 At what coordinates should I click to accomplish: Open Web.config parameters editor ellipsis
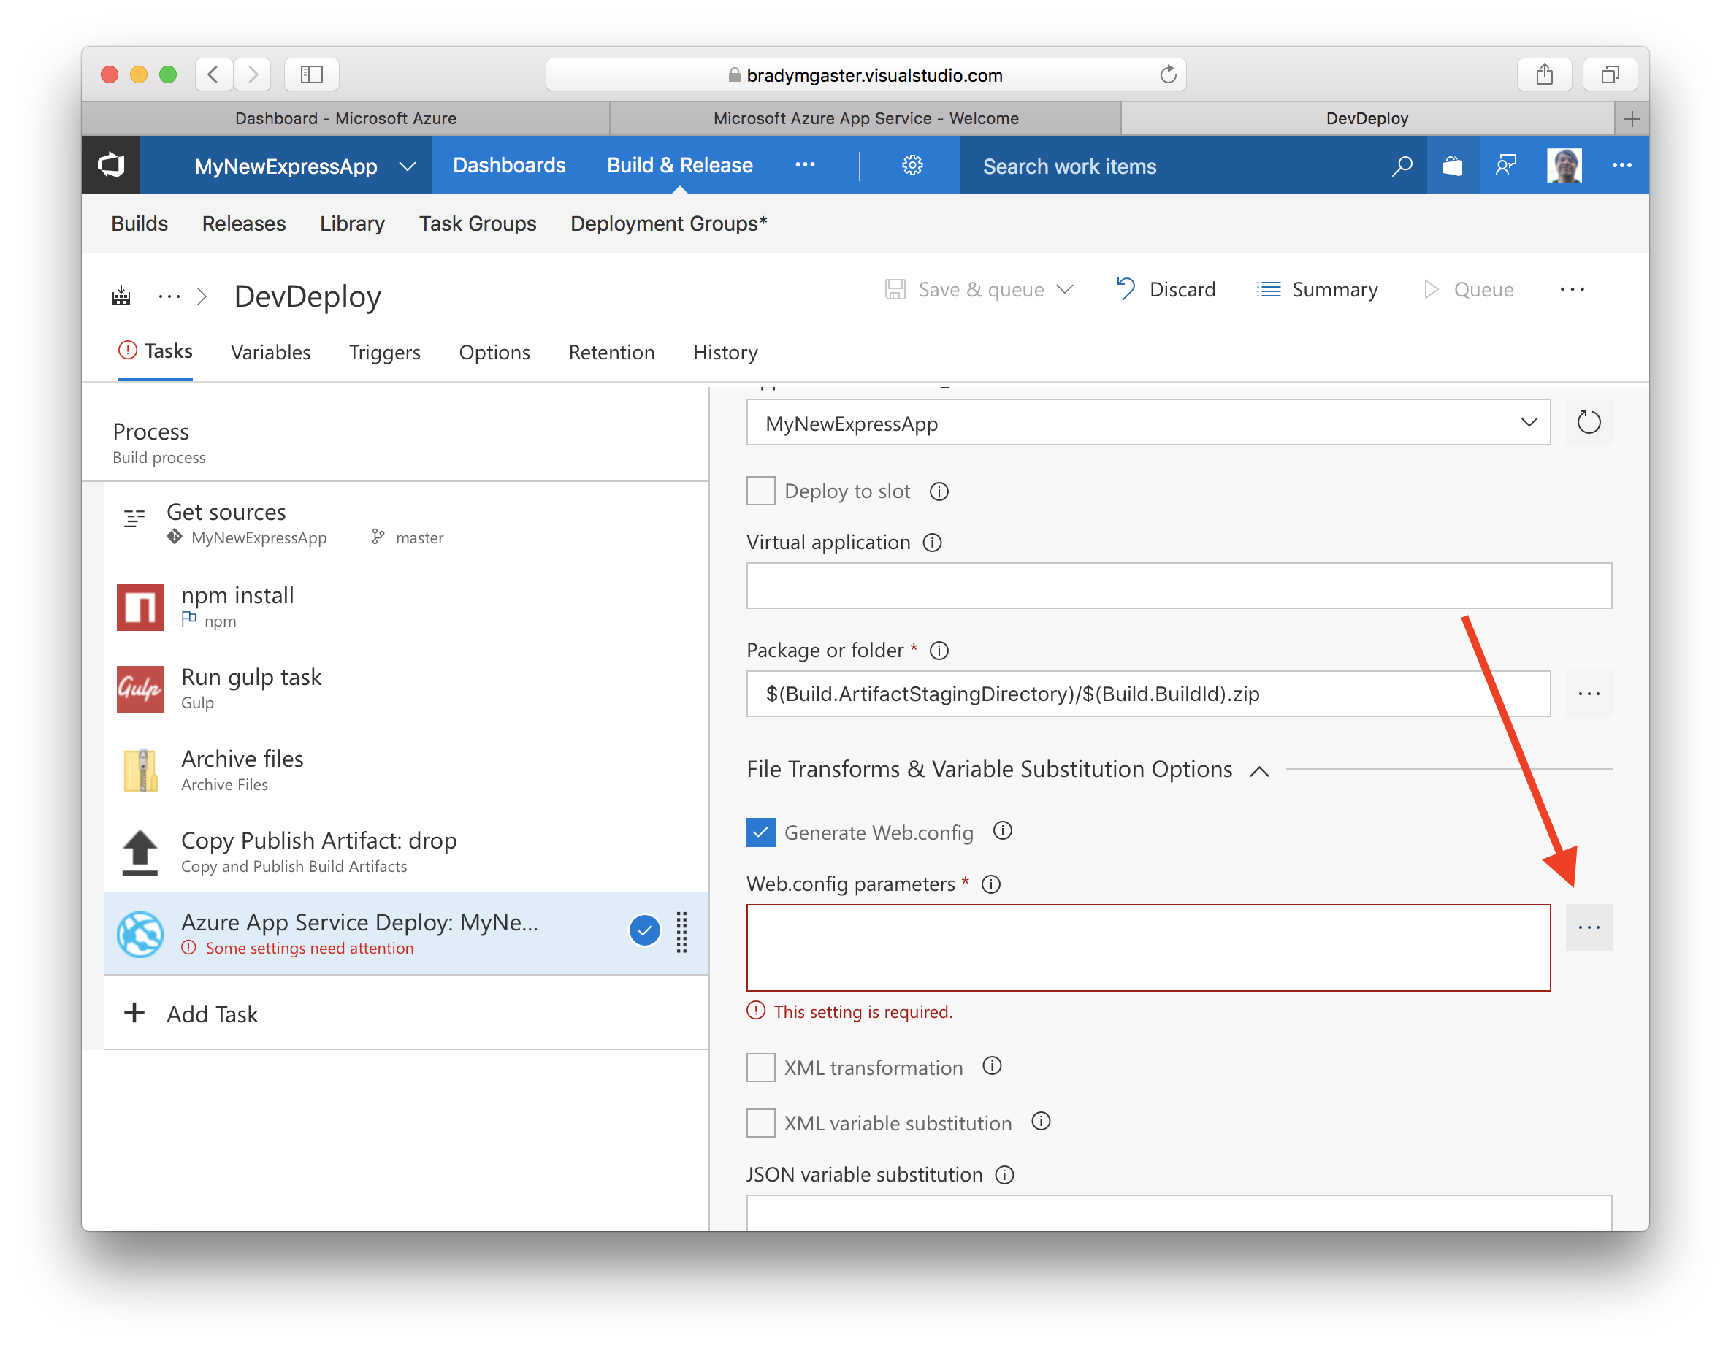pyautogui.click(x=1589, y=927)
